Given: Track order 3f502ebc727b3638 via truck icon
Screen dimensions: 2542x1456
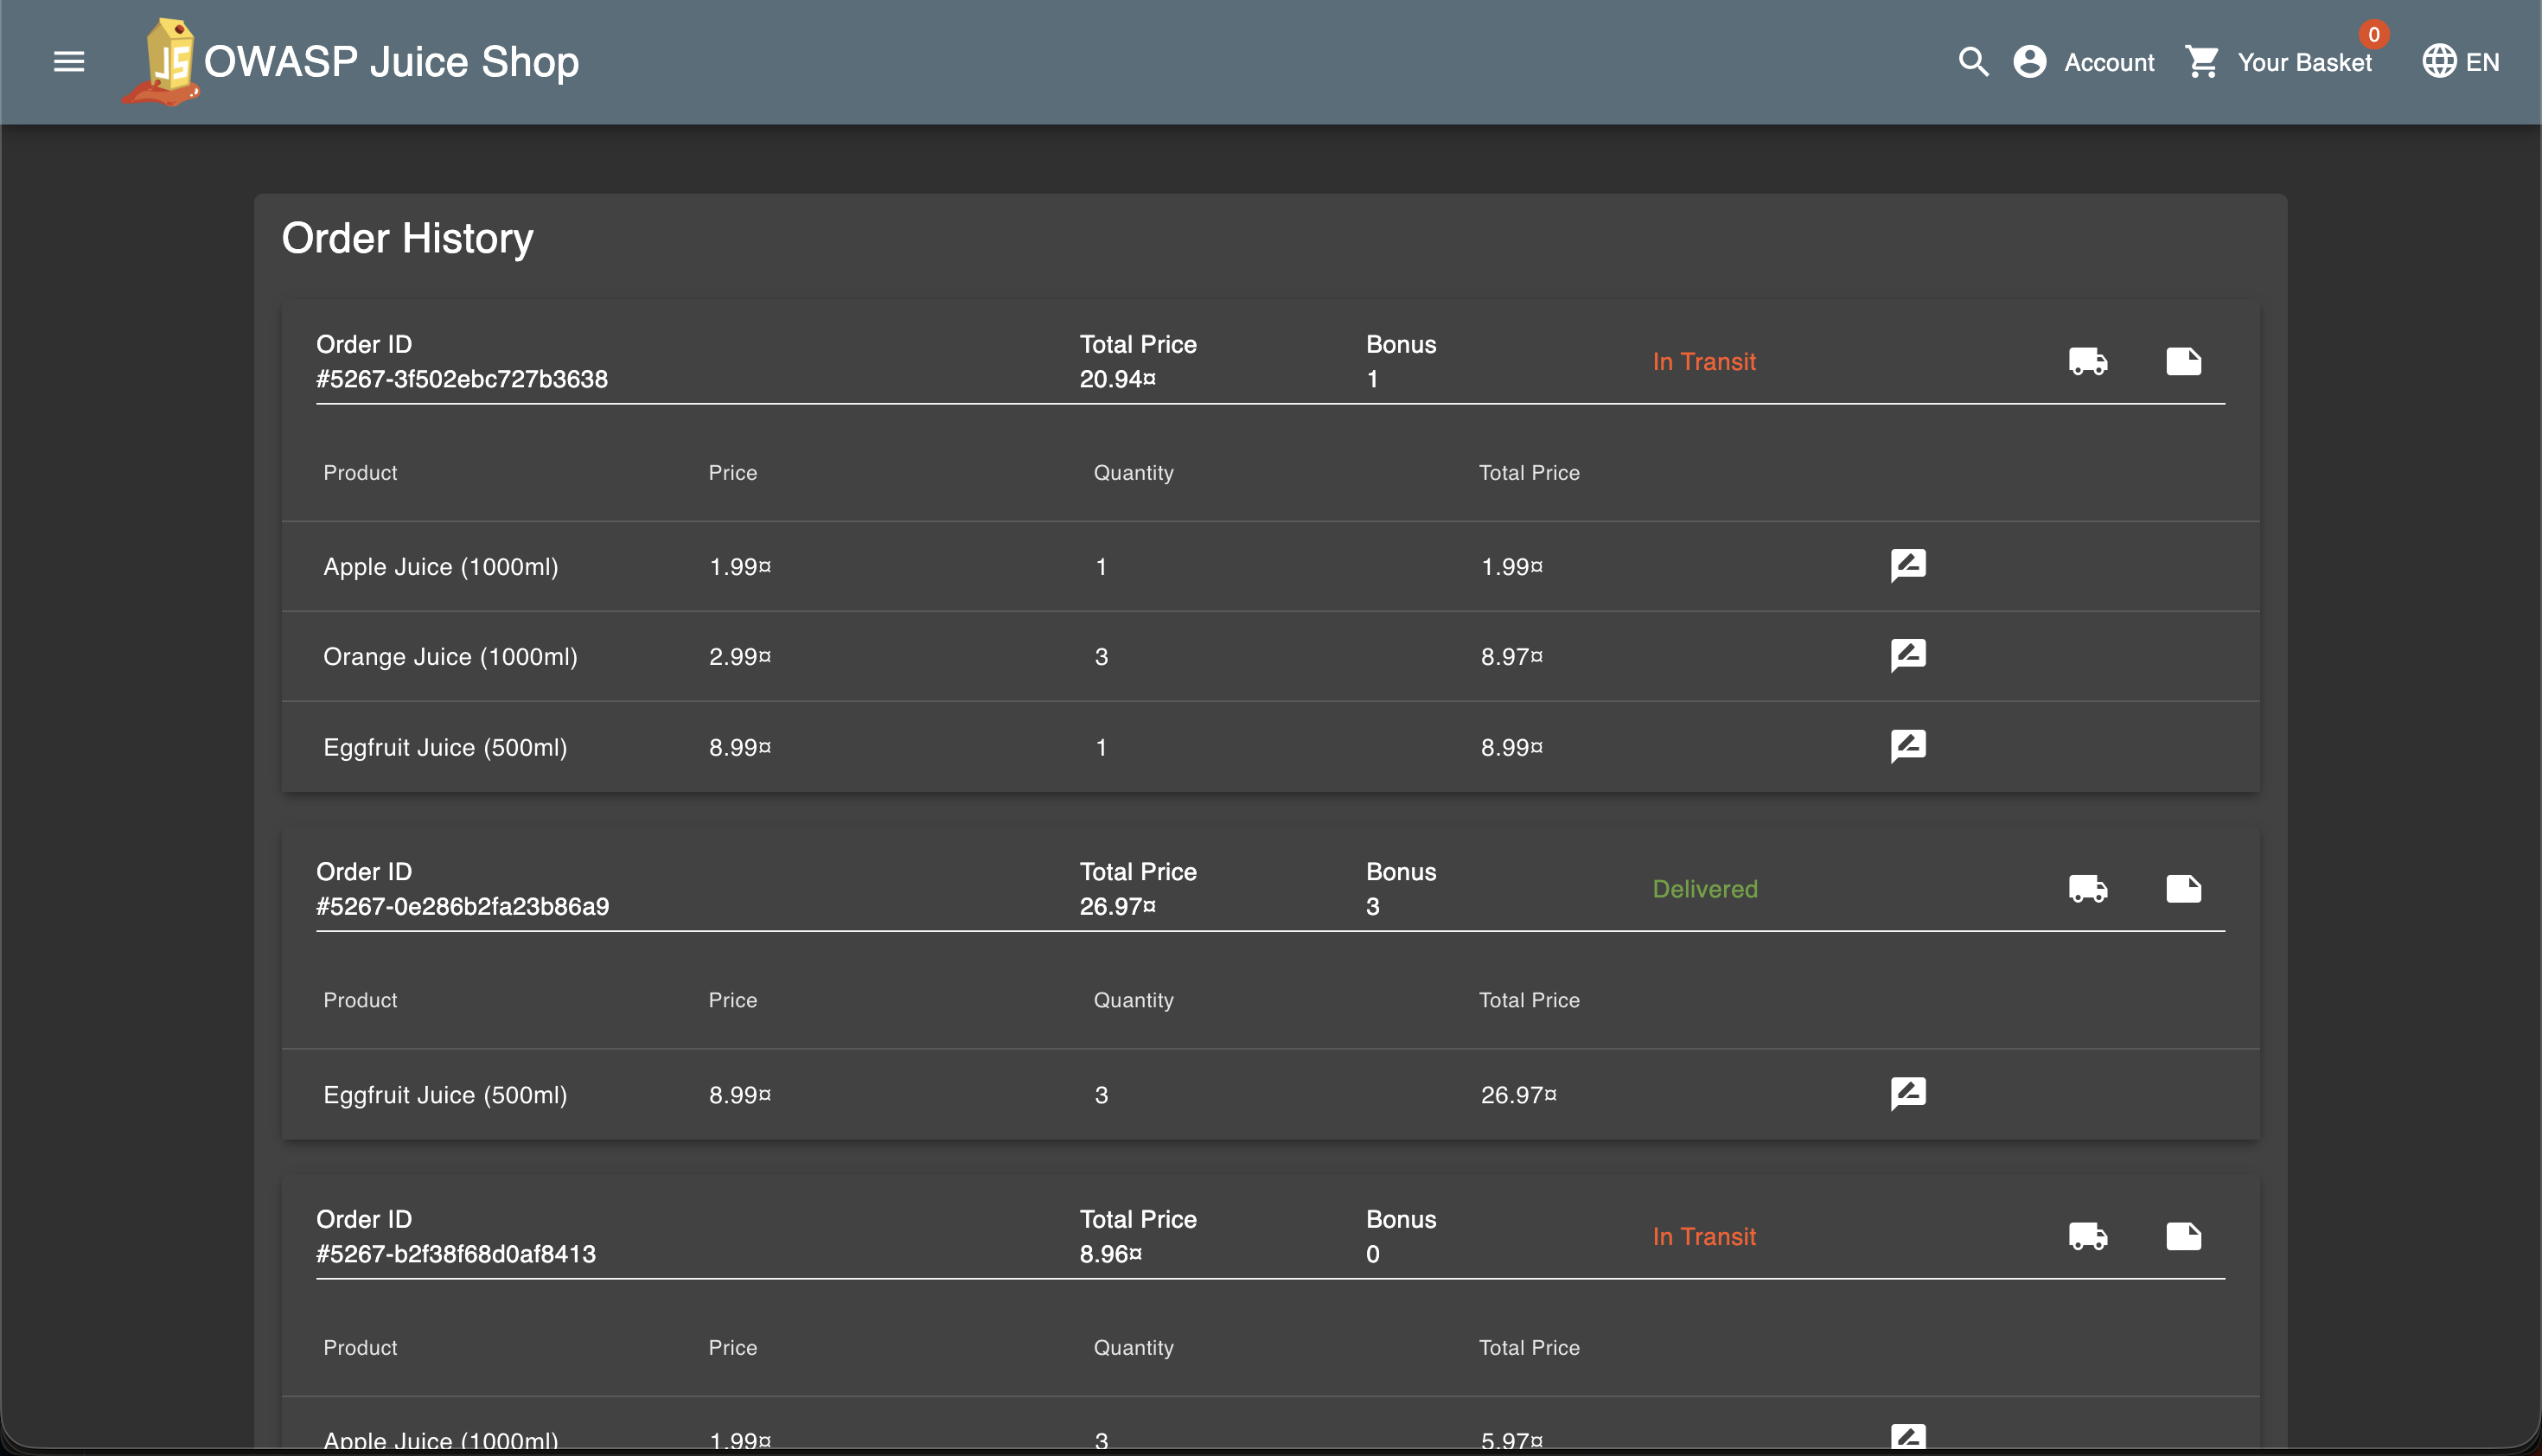Looking at the screenshot, I should [x=2087, y=361].
